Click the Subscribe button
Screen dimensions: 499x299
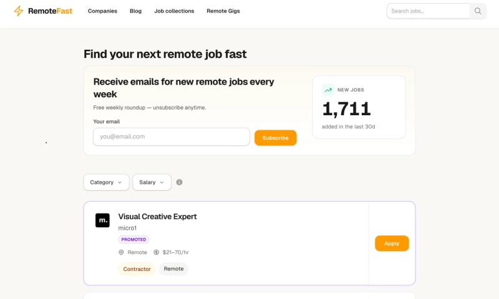(x=276, y=138)
